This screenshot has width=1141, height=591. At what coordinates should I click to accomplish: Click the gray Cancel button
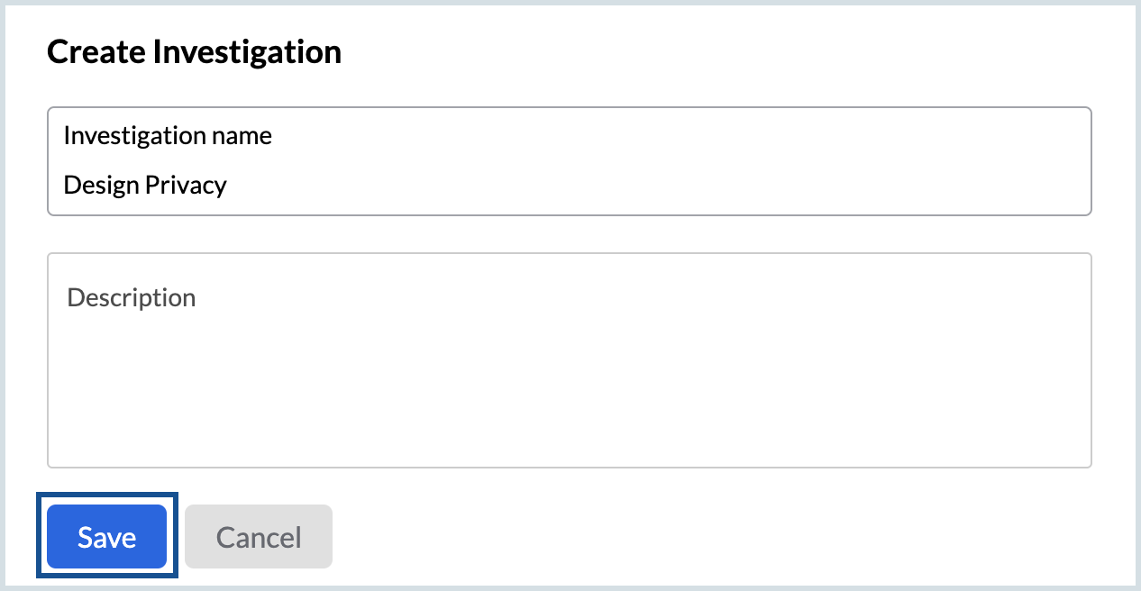(259, 537)
